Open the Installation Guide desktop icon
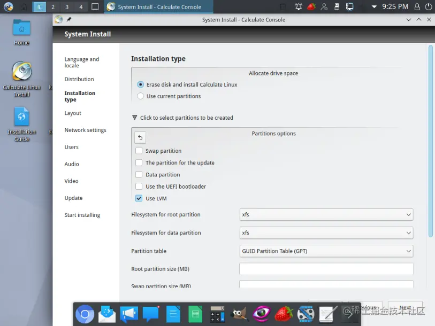435x326 pixels. tap(21, 124)
